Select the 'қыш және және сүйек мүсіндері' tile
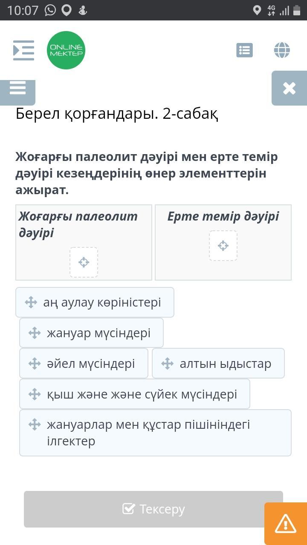 (134, 394)
